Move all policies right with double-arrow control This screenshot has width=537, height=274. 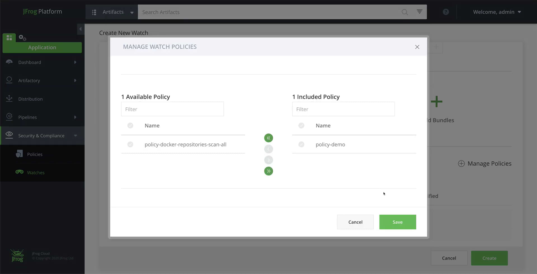pos(268,171)
